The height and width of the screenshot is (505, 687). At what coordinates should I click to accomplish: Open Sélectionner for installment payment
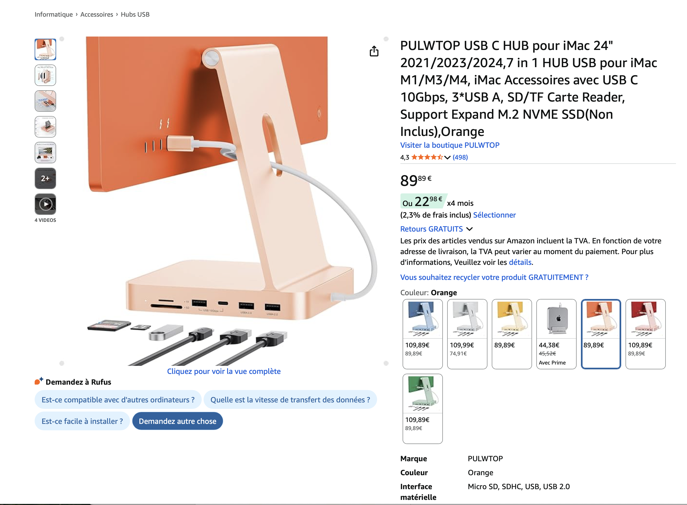tap(494, 215)
